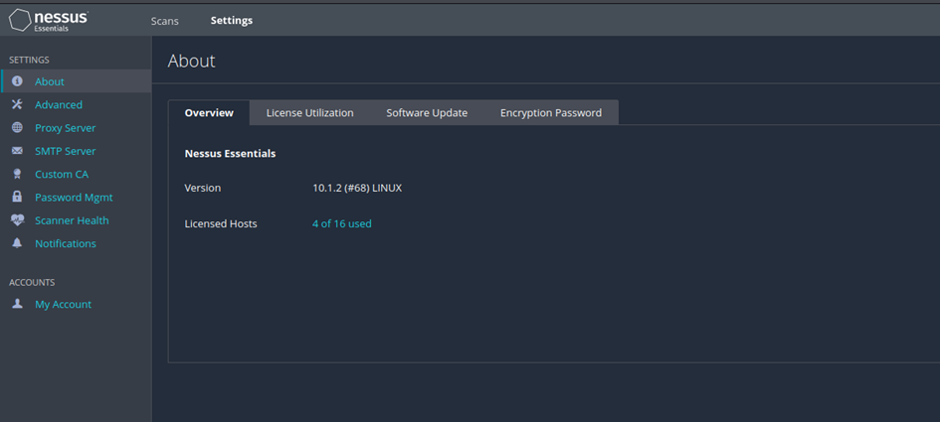
Task: Click the 'About' page title
Action: click(x=191, y=61)
